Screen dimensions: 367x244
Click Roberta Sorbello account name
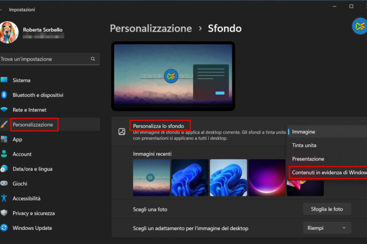tap(42, 30)
